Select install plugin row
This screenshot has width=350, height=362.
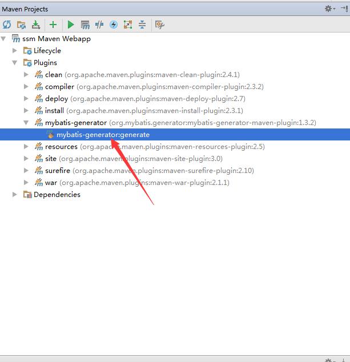pos(175,111)
